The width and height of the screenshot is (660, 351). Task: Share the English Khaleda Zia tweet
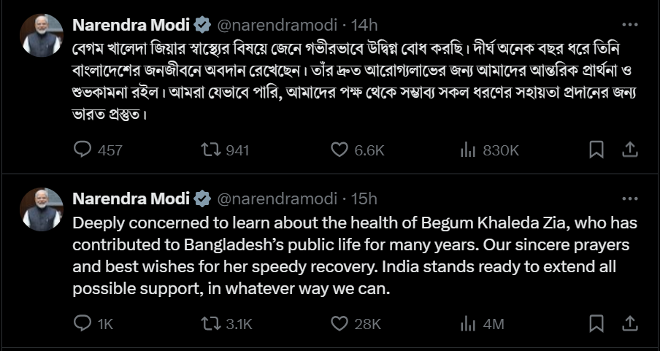pyautogui.click(x=629, y=324)
